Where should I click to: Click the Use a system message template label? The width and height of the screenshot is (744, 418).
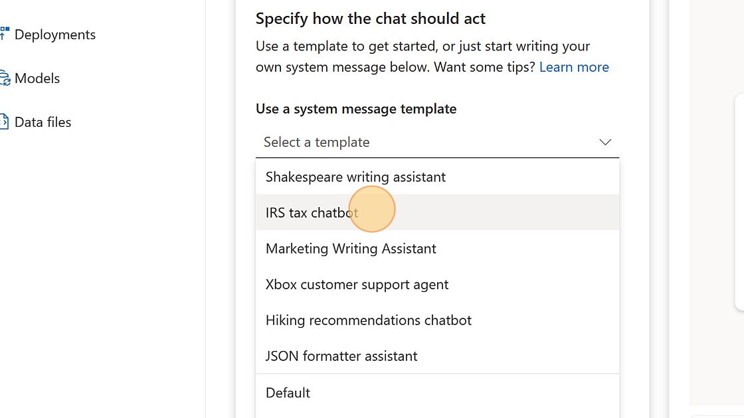click(x=356, y=109)
